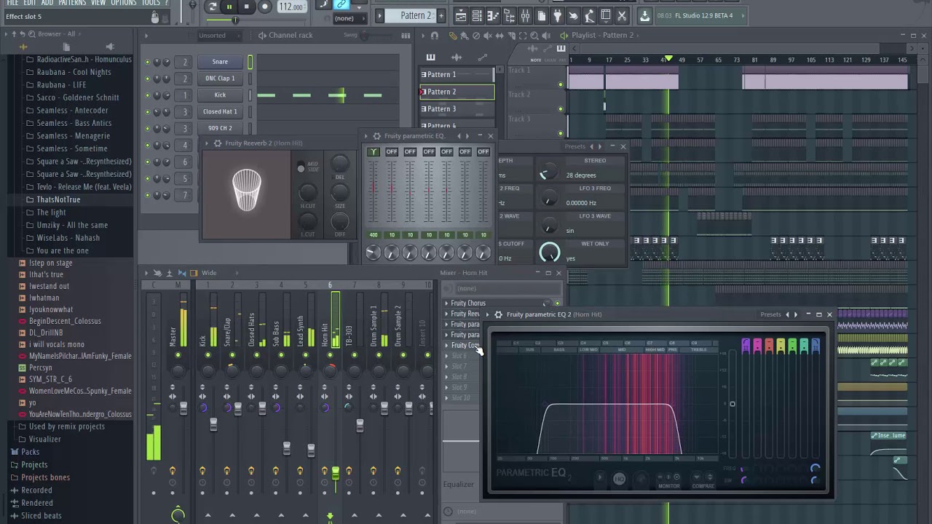This screenshot has height=524, width=932.
Task: Click the Kick channel button
Action: [220, 95]
